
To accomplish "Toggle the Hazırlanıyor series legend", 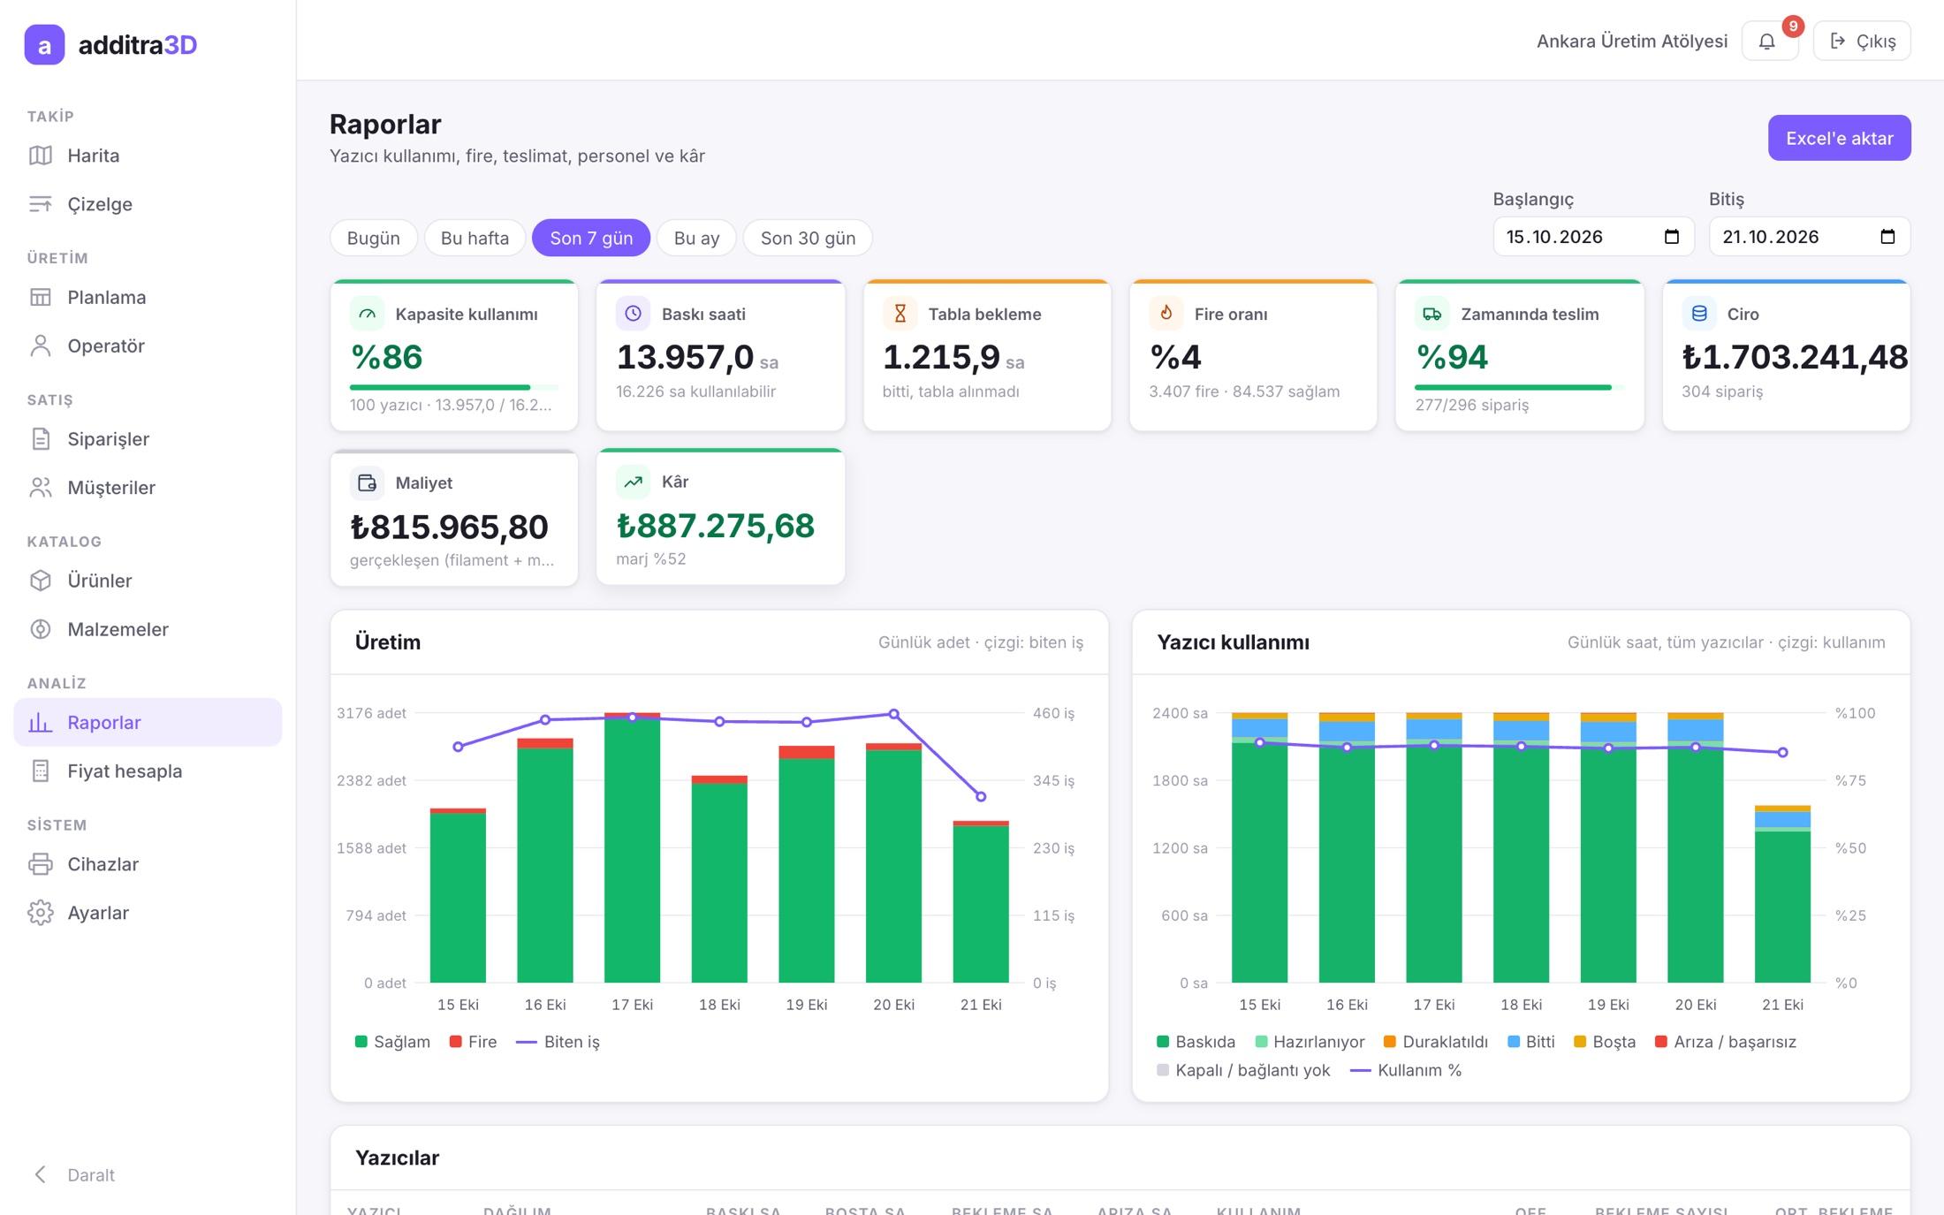I will pyautogui.click(x=1310, y=1042).
